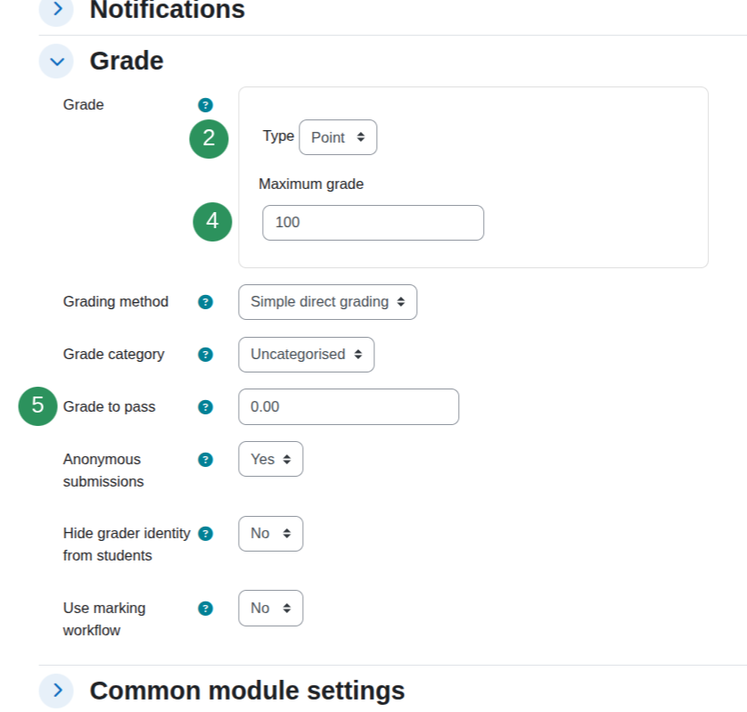Open the Uncategorised grade category dropdown

click(x=307, y=355)
